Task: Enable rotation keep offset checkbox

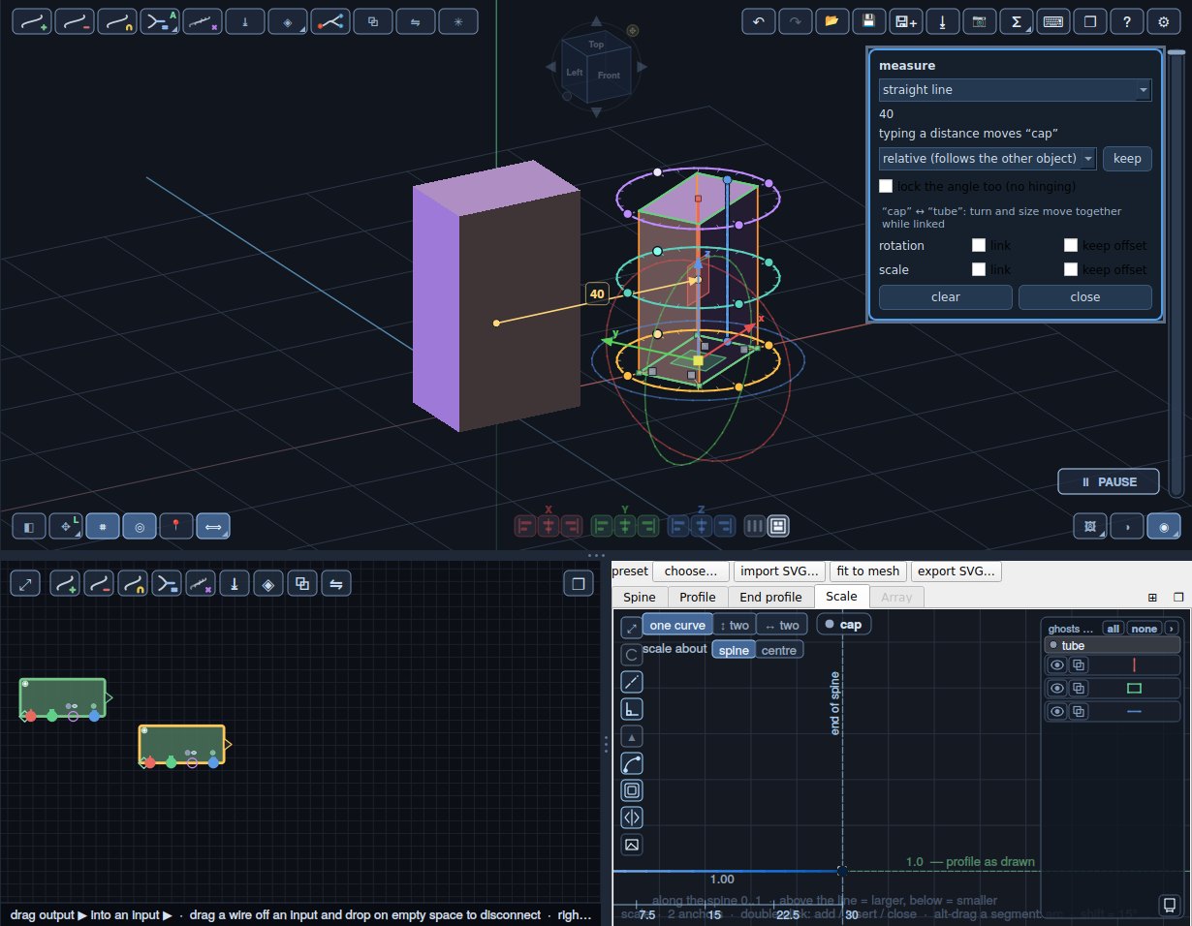Action: pyautogui.click(x=1071, y=245)
